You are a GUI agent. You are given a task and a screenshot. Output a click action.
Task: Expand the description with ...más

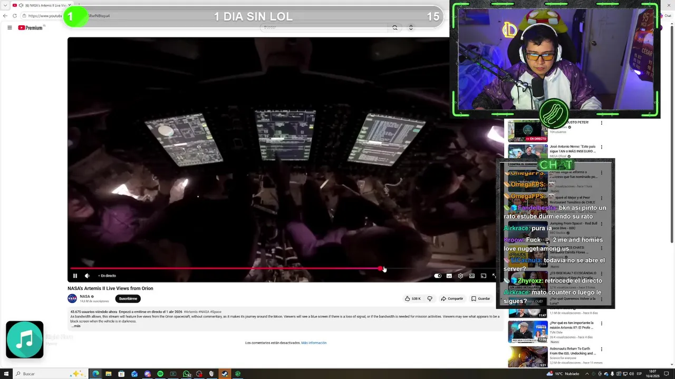[75, 326]
